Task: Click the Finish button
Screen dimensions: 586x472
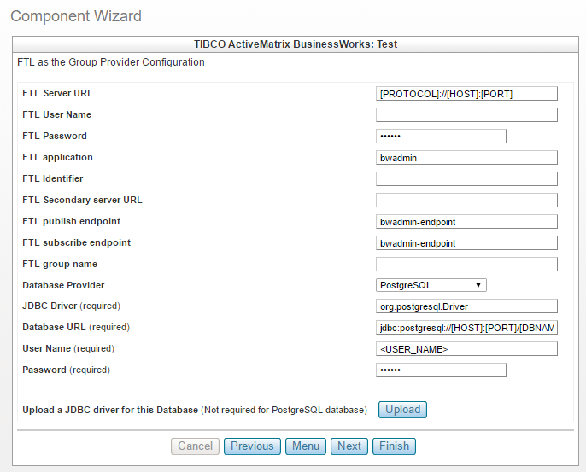Action: coord(395,446)
